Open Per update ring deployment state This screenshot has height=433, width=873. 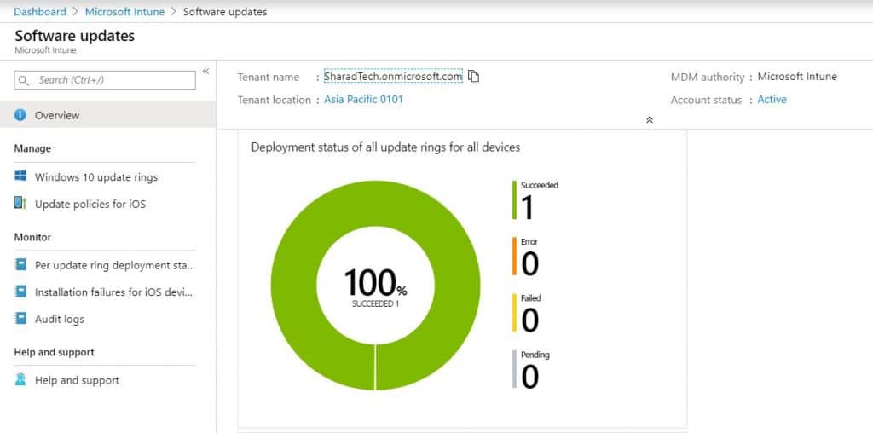click(115, 265)
